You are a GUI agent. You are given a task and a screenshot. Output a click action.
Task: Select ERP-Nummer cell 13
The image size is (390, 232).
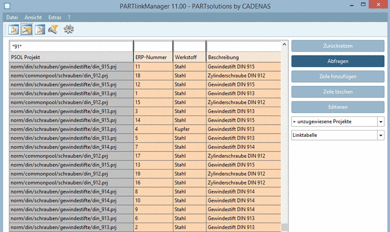(x=153, y=165)
